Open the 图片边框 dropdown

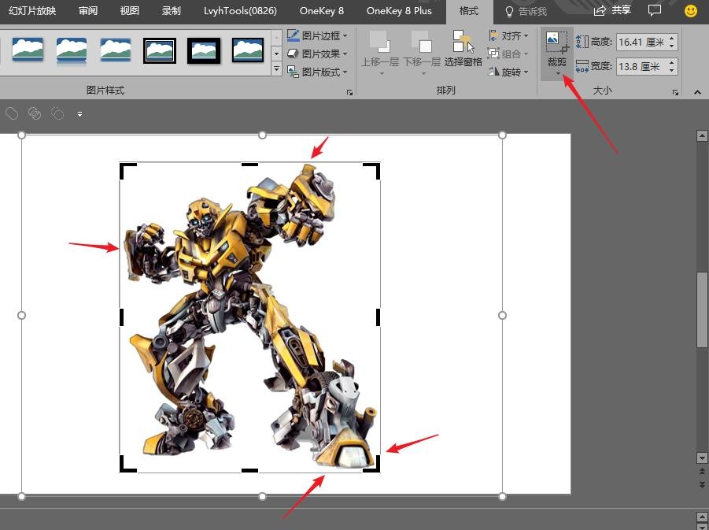(x=317, y=35)
